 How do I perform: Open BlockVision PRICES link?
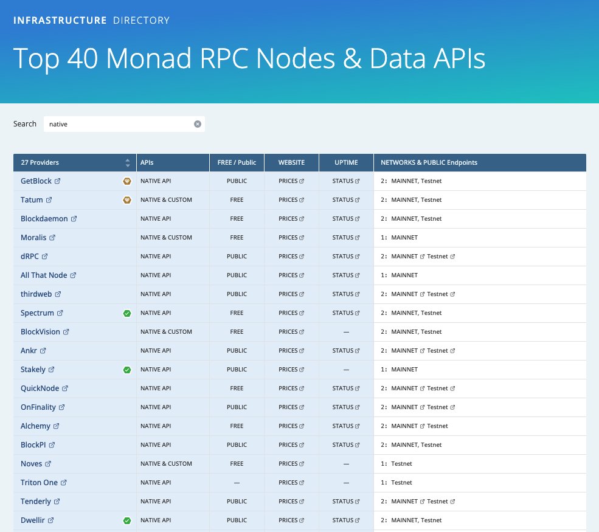(x=291, y=332)
